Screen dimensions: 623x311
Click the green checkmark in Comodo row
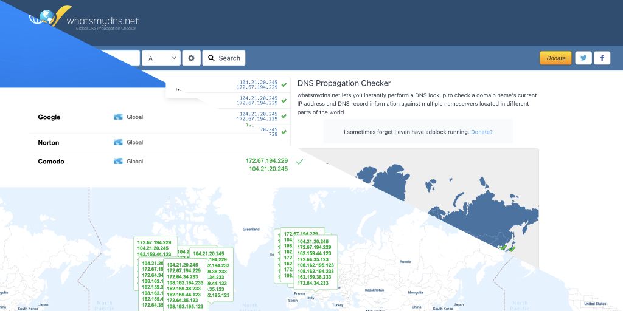click(x=299, y=162)
